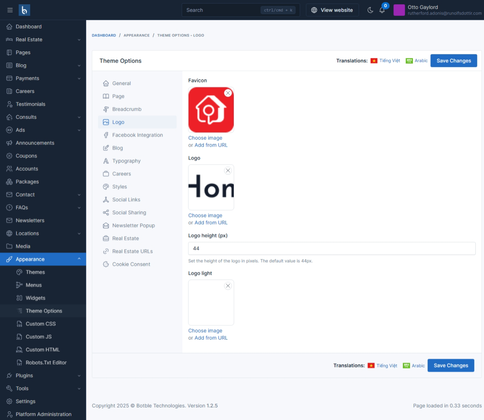Expand the Contact sidebar menu
The height and width of the screenshot is (420, 484).
pos(43,195)
